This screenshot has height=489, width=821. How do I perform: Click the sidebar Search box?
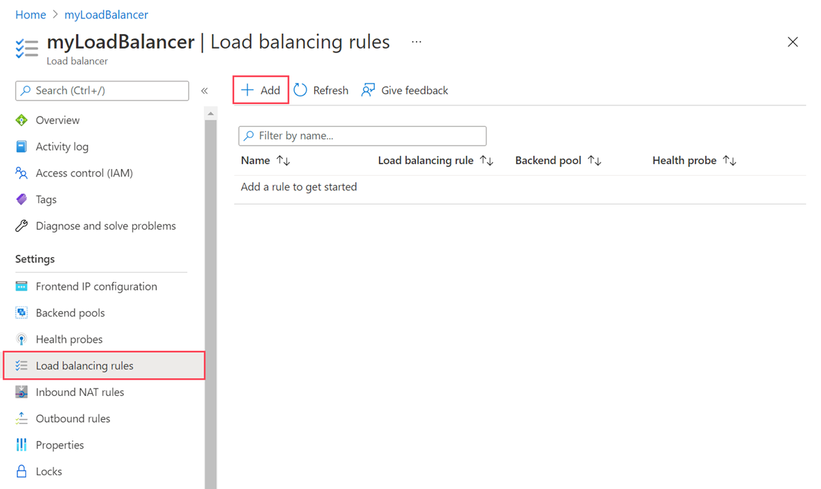pos(102,90)
